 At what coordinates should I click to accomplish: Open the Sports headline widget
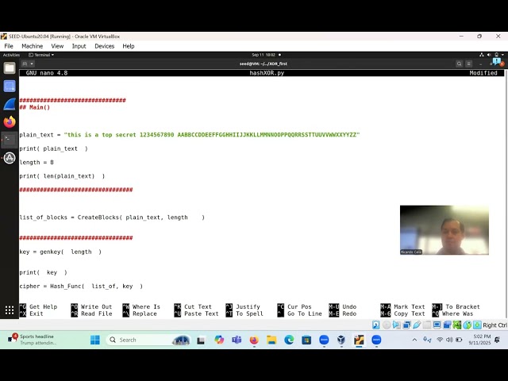(x=33, y=340)
